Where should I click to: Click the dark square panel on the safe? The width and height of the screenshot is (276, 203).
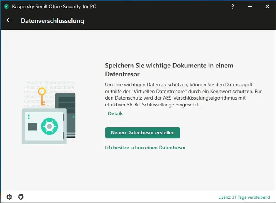click(x=33, y=126)
